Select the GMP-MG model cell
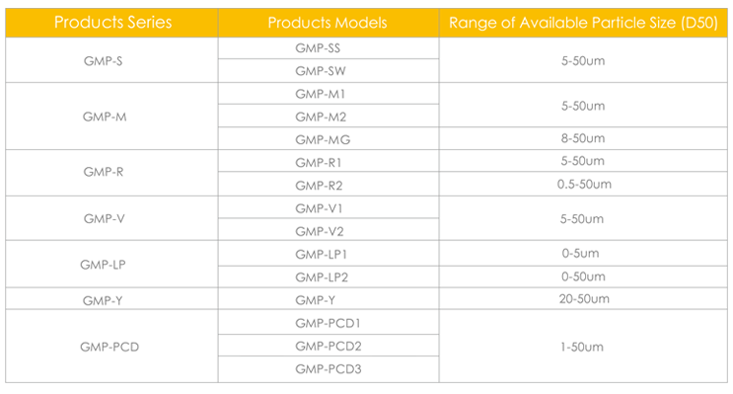The width and height of the screenshot is (733, 394). [329, 139]
